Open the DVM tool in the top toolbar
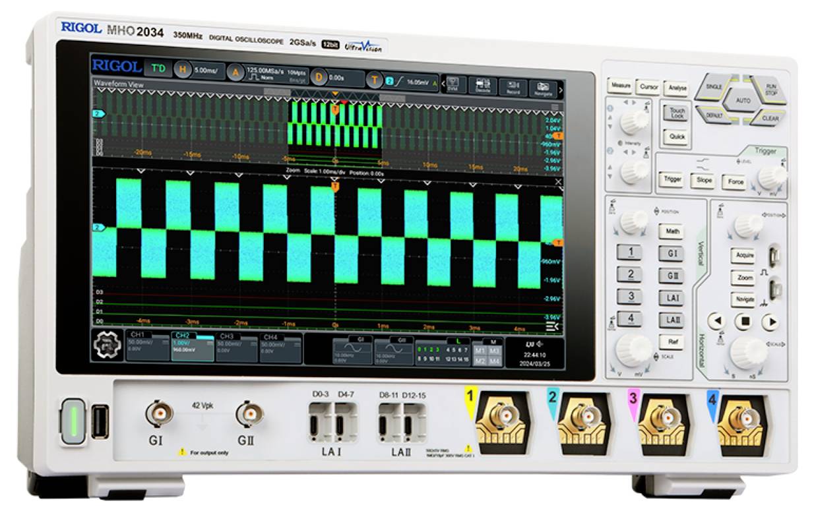 (454, 83)
